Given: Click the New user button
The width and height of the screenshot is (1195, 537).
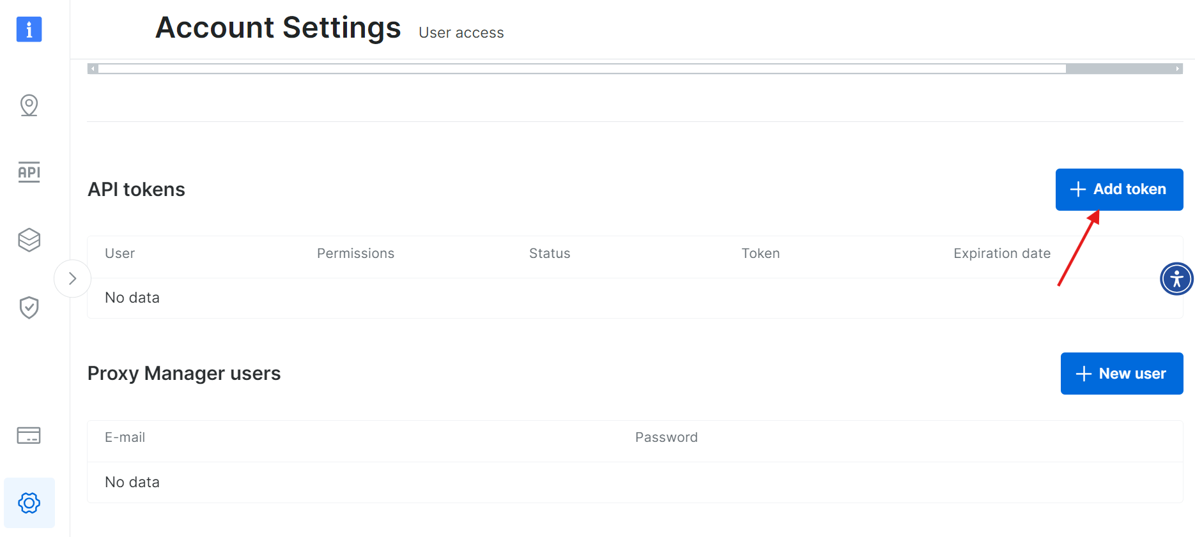Looking at the screenshot, I should point(1122,374).
